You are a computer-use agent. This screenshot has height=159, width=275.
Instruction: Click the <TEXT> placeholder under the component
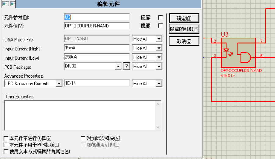228,76
